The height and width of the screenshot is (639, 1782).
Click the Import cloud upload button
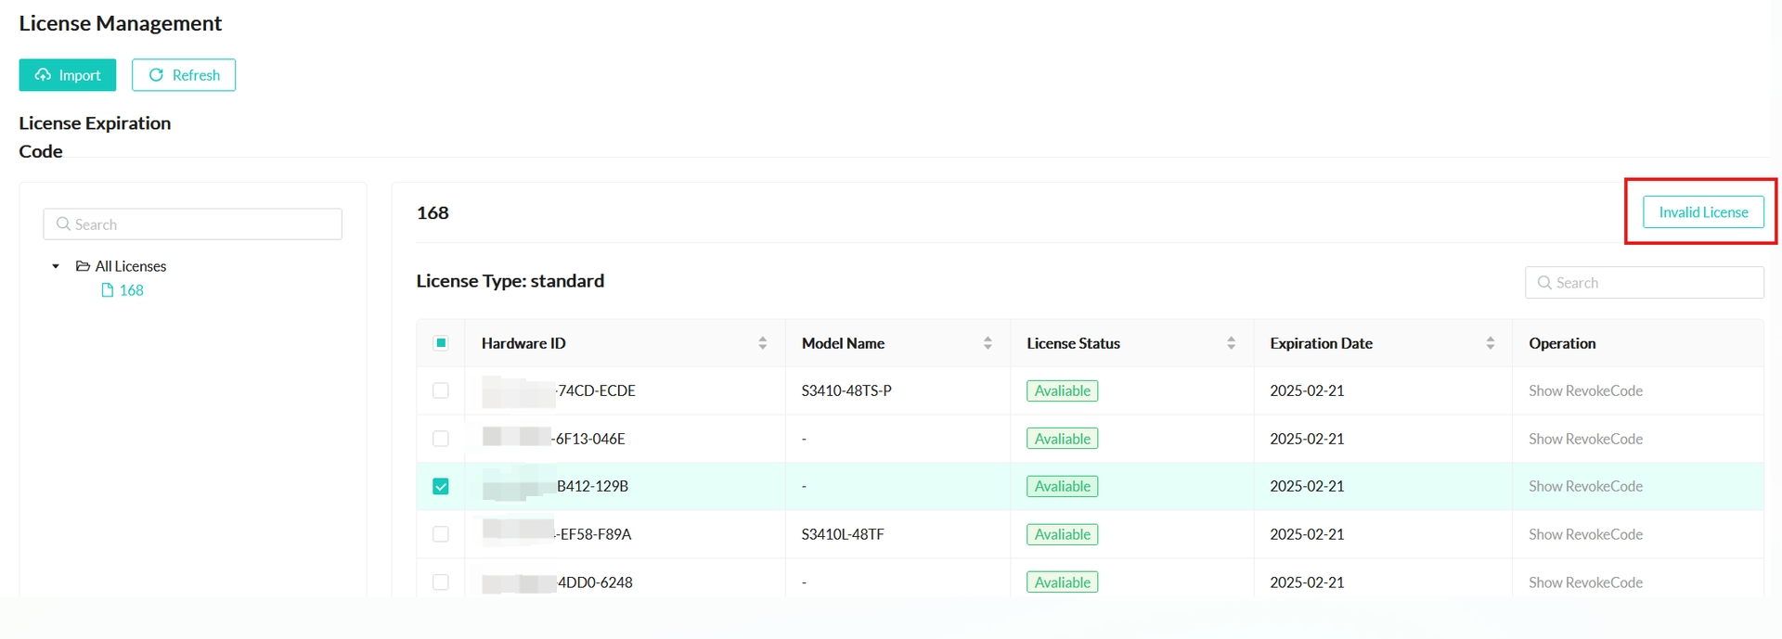(68, 75)
